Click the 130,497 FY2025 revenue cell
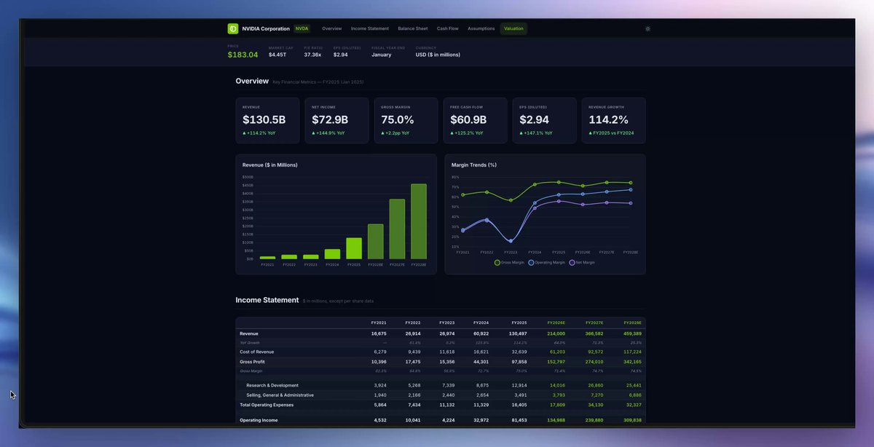This screenshot has height=447, width=874. (518, 333)
